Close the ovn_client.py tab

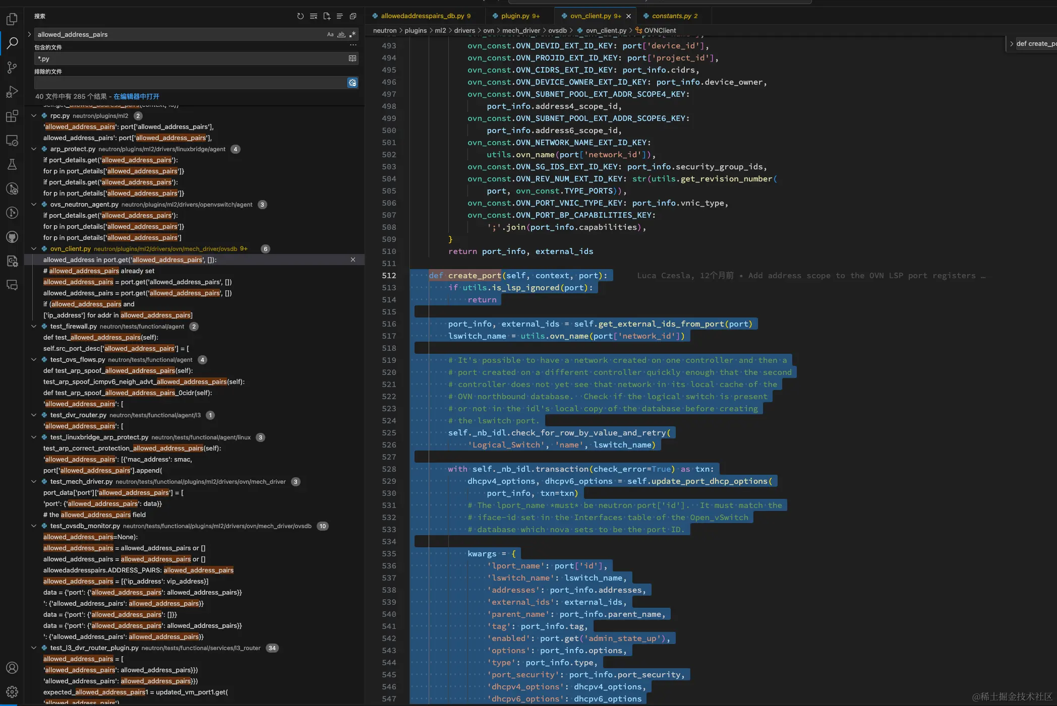coord(629,16)
